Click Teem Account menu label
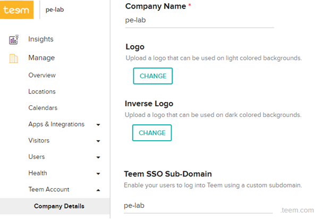 [x=49, y=190]
